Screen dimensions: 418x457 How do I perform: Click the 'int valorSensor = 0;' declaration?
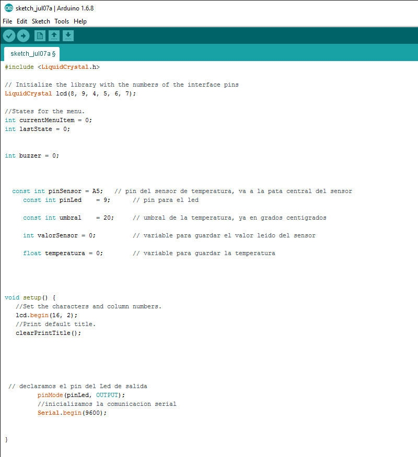(59, 235)
